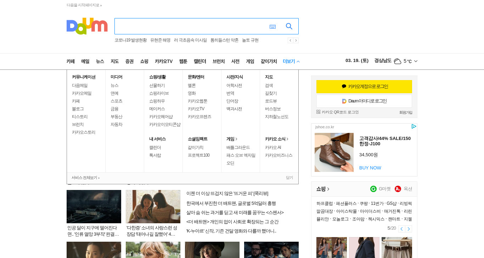Open 멜론 under 문화/엔터
This screenshot has width=484, height=258.
[192, 85]
